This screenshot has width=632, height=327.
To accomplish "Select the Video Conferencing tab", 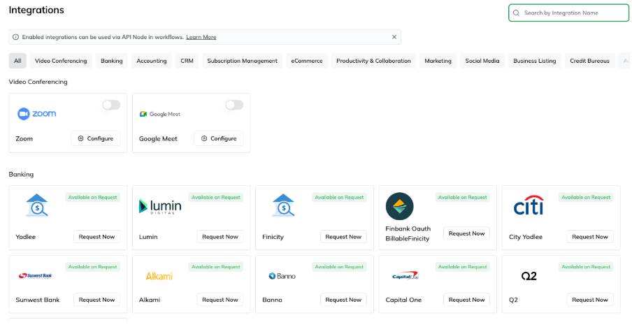I will (61, 61).
